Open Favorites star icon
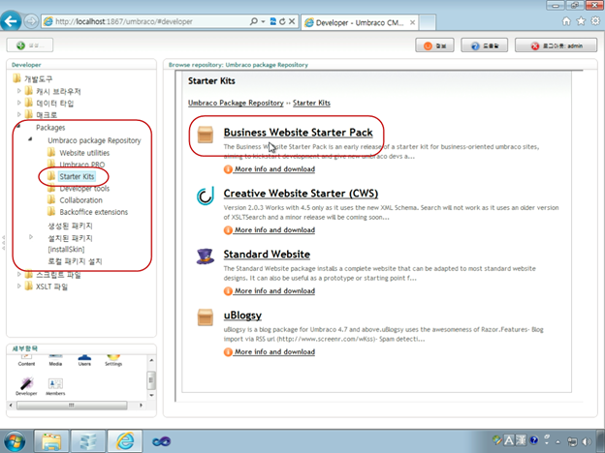This screenshot has width=605, height=453. tap(581, 21)
